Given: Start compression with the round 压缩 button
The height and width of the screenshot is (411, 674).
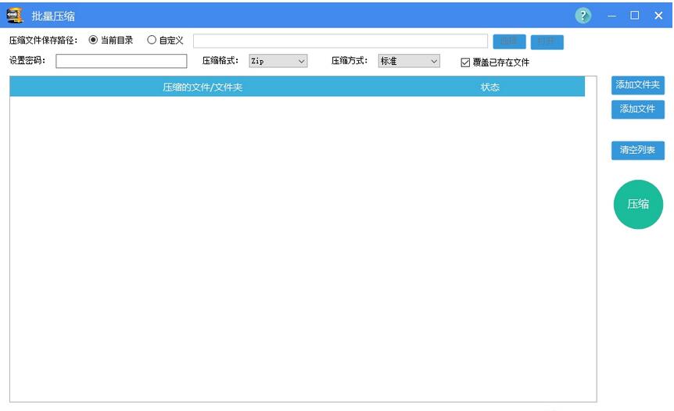Looking at the screenshot, I should click(x=638, y=205).
